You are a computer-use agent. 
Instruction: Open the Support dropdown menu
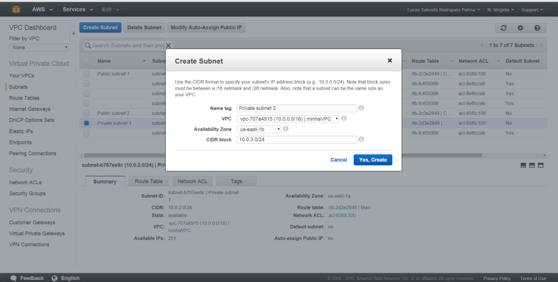point(532,10)
